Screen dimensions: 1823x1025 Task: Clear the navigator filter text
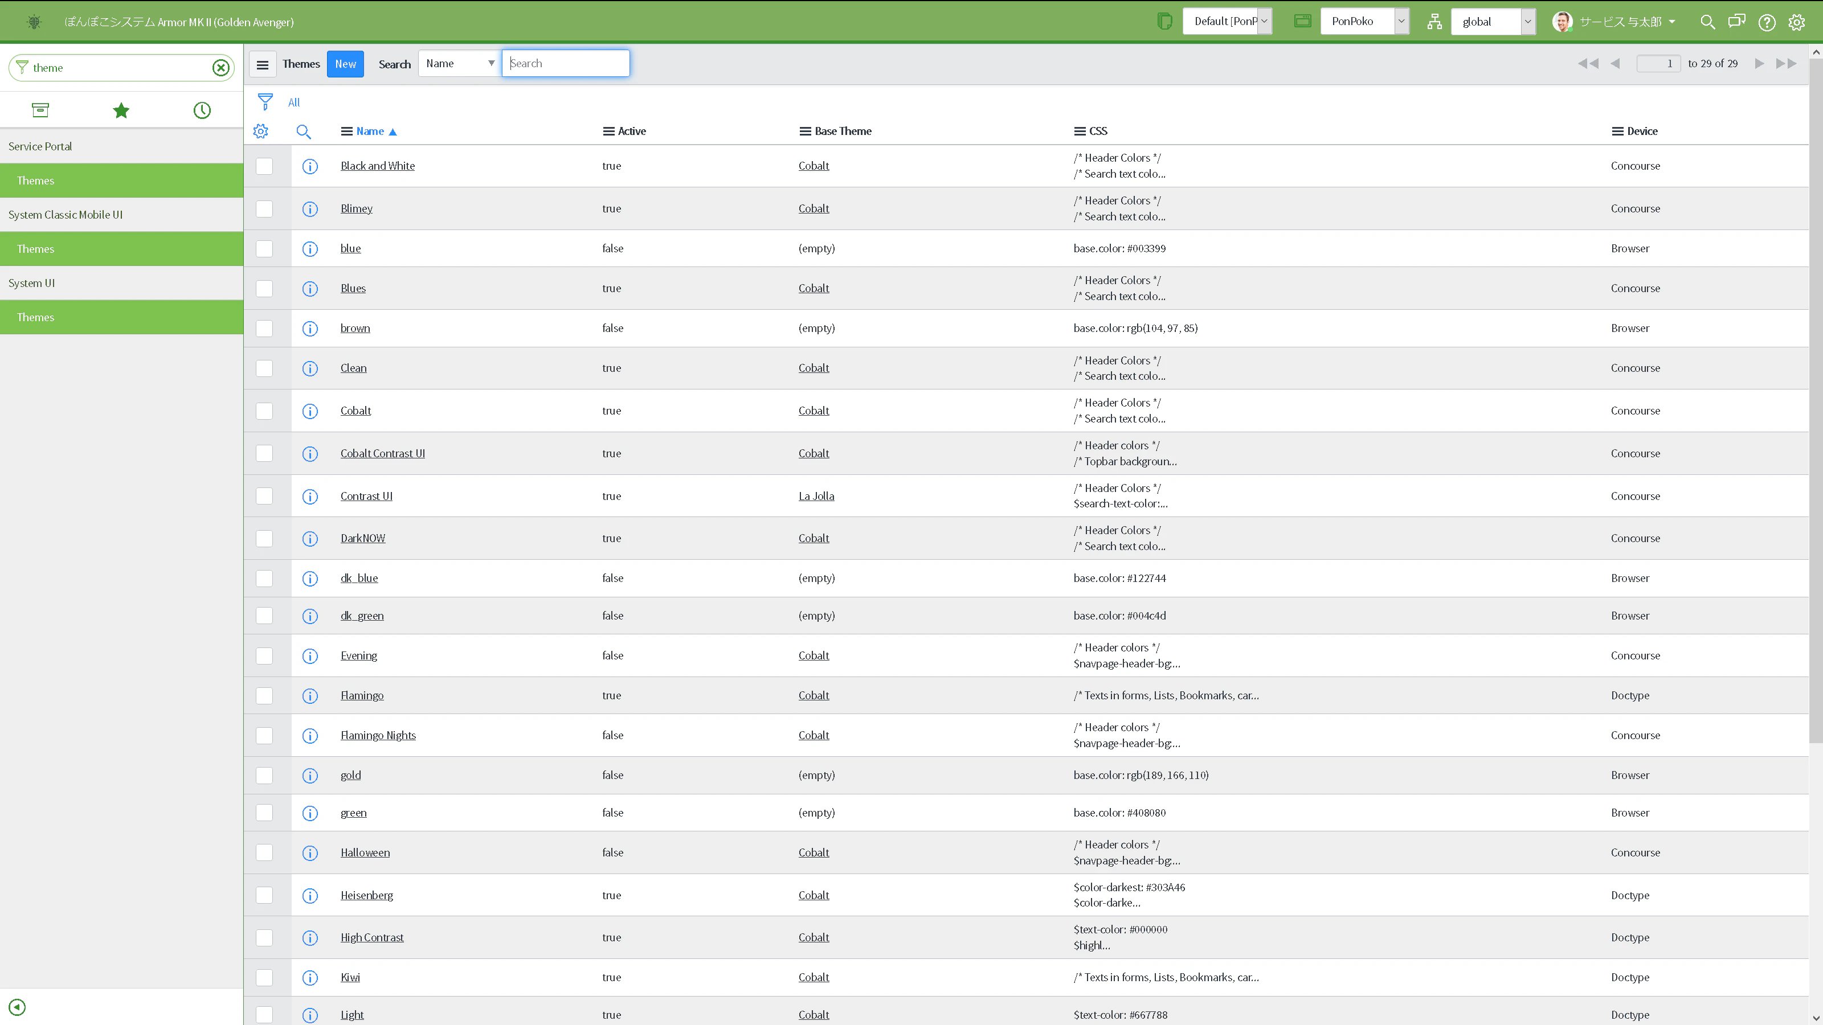221,67
